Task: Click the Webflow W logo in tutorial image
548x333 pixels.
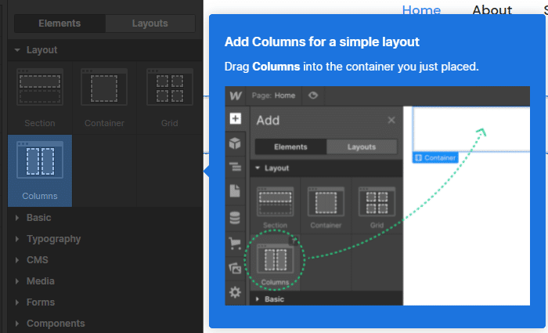Action: [235, 96]
